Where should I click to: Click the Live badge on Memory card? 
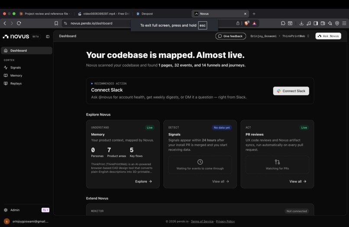tap(149, 128)
